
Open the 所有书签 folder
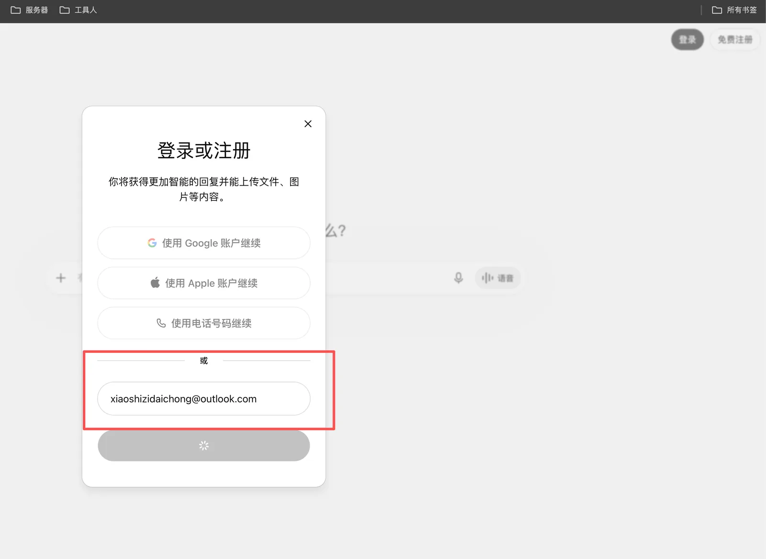(734, 10)
